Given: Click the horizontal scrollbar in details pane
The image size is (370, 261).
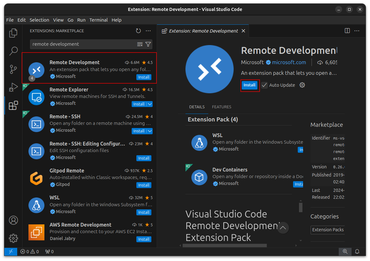Looking at the screenshot, I should [x=225, y=245].
